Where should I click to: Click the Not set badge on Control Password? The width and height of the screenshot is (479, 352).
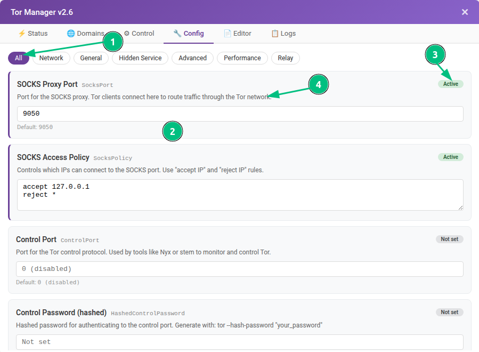[449, 312]
